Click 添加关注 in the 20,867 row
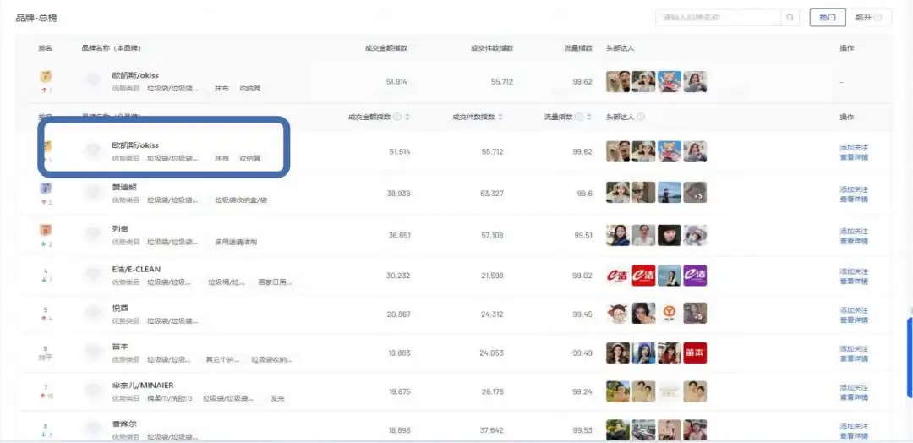The width and height of the screenshot is (913, 443). (854, 311)
